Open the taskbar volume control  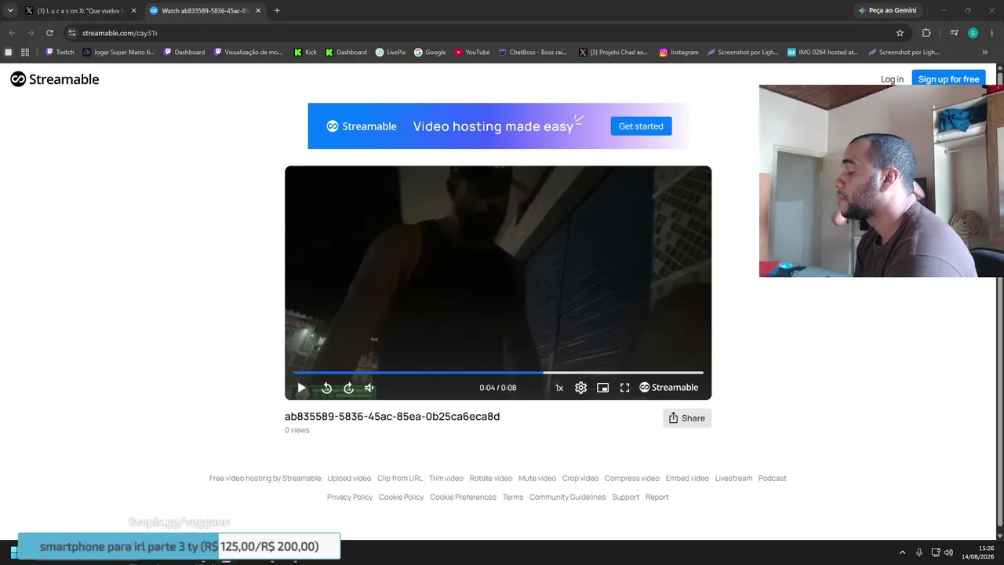948,552
